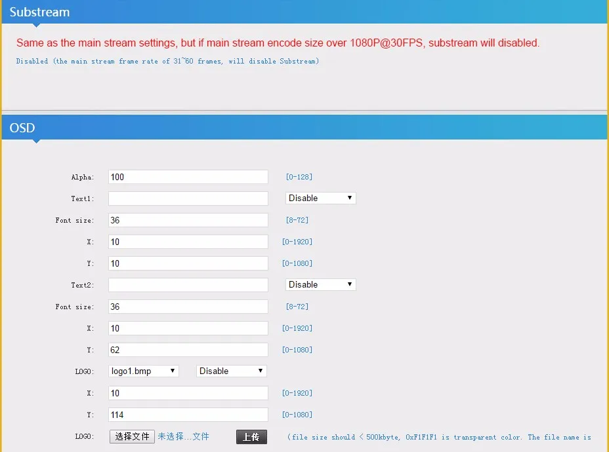609x452 pixels.
Task: Click the Alpha value input field
Action: (x=188, y=177)
